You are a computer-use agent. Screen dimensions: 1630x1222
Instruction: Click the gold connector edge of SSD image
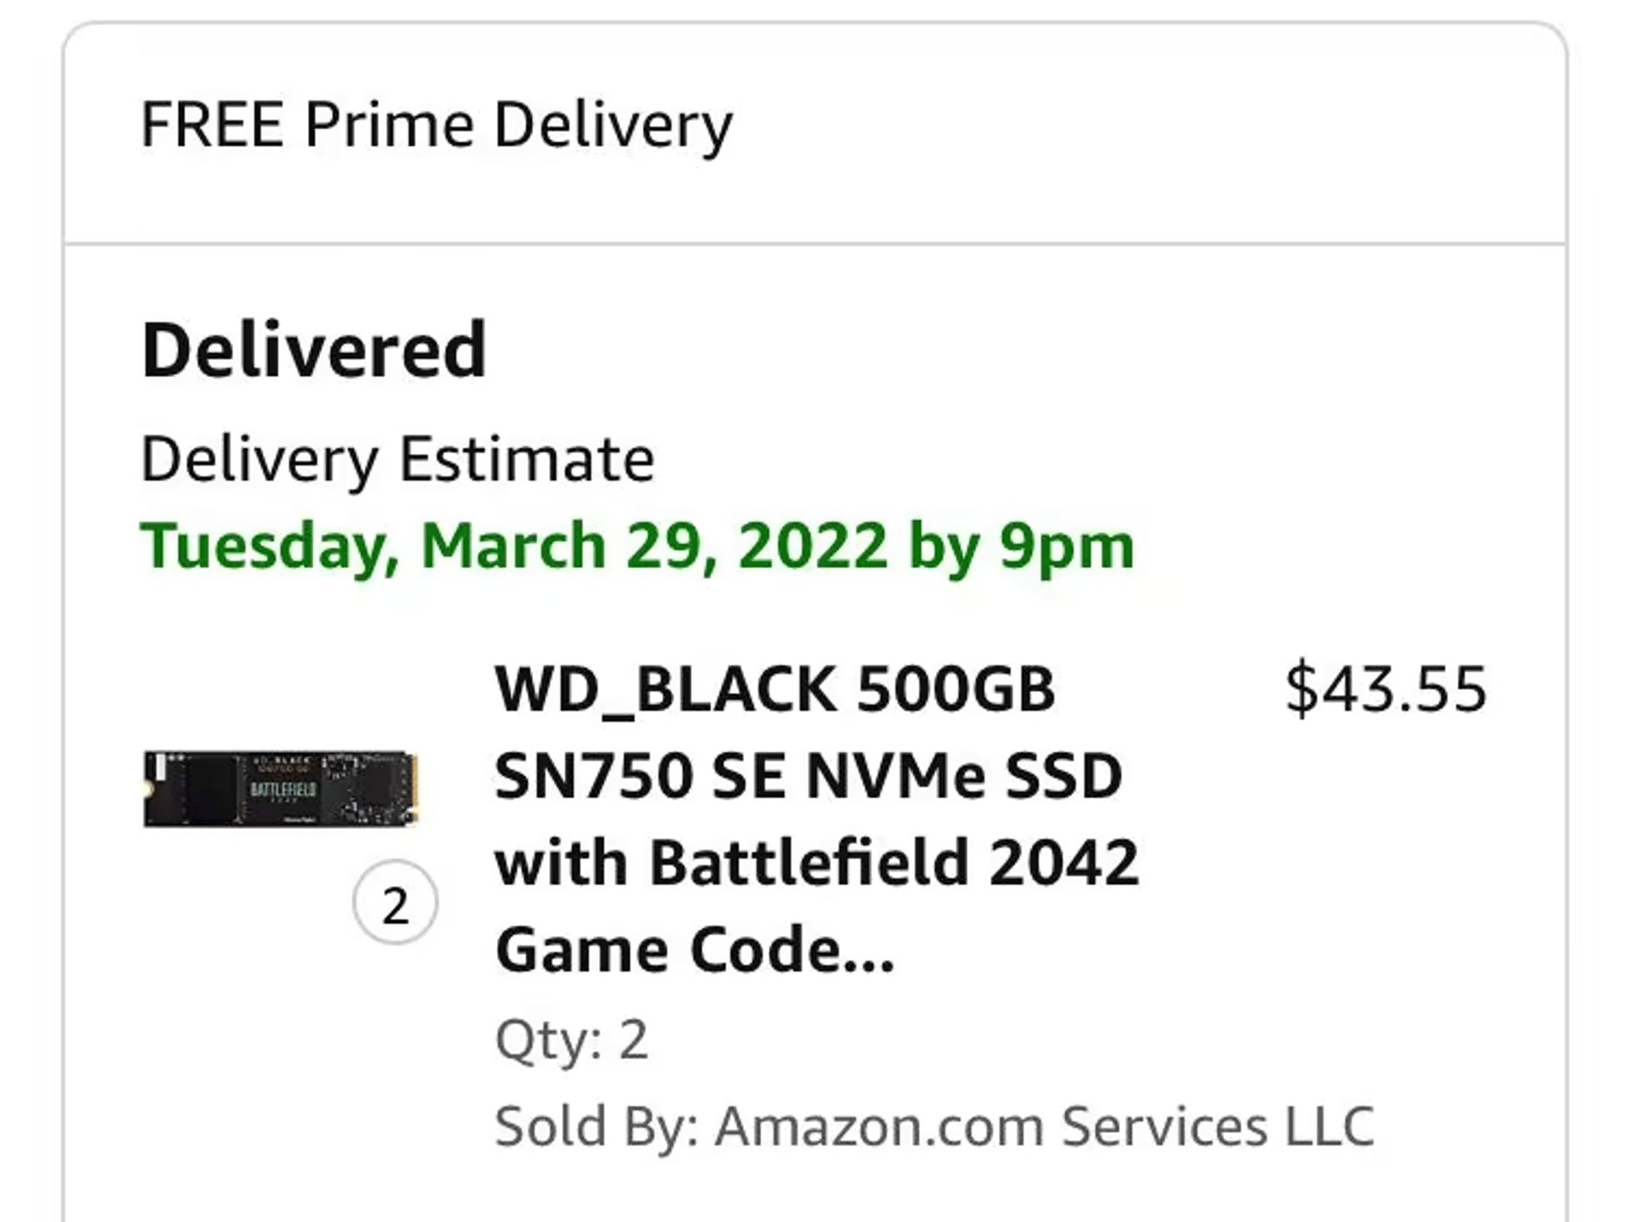coord(414,788)
